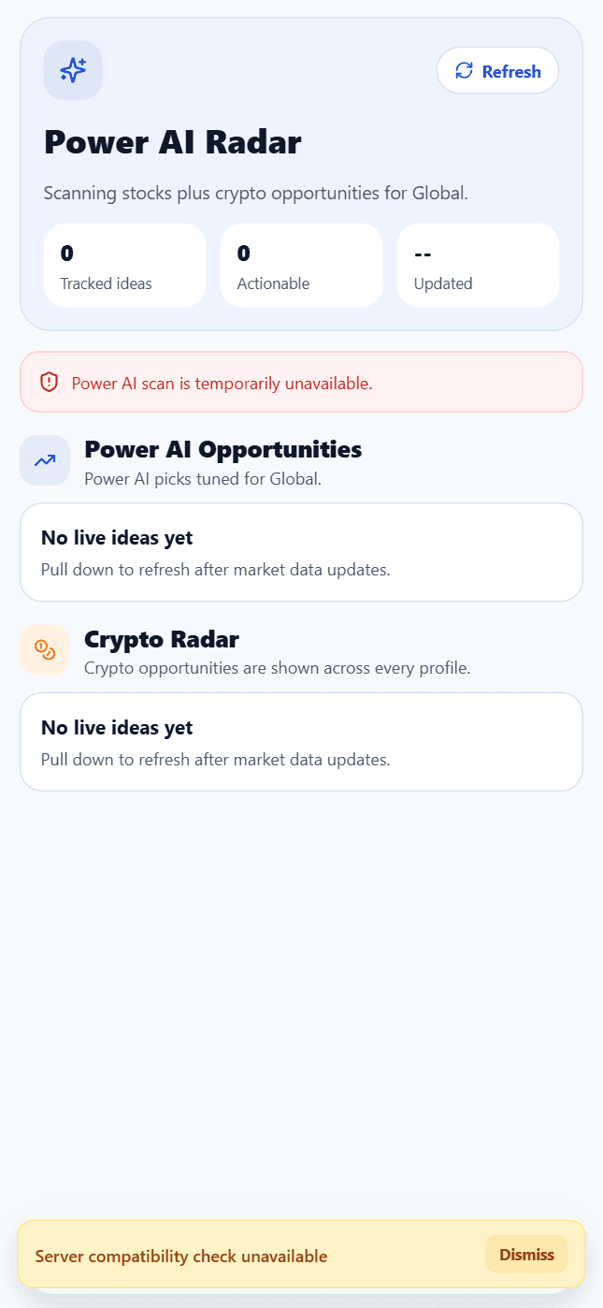Open the Tracked ideas stat card

click(x=125, y=266)
